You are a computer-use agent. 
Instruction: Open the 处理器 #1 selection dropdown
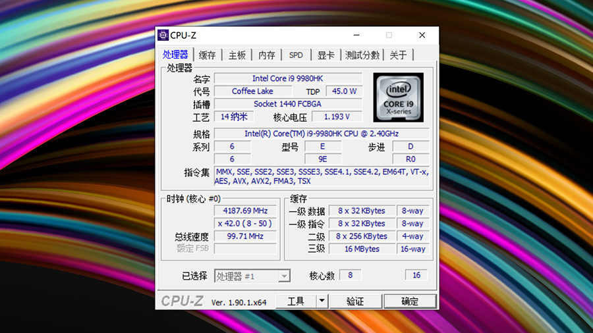(252, 276)
